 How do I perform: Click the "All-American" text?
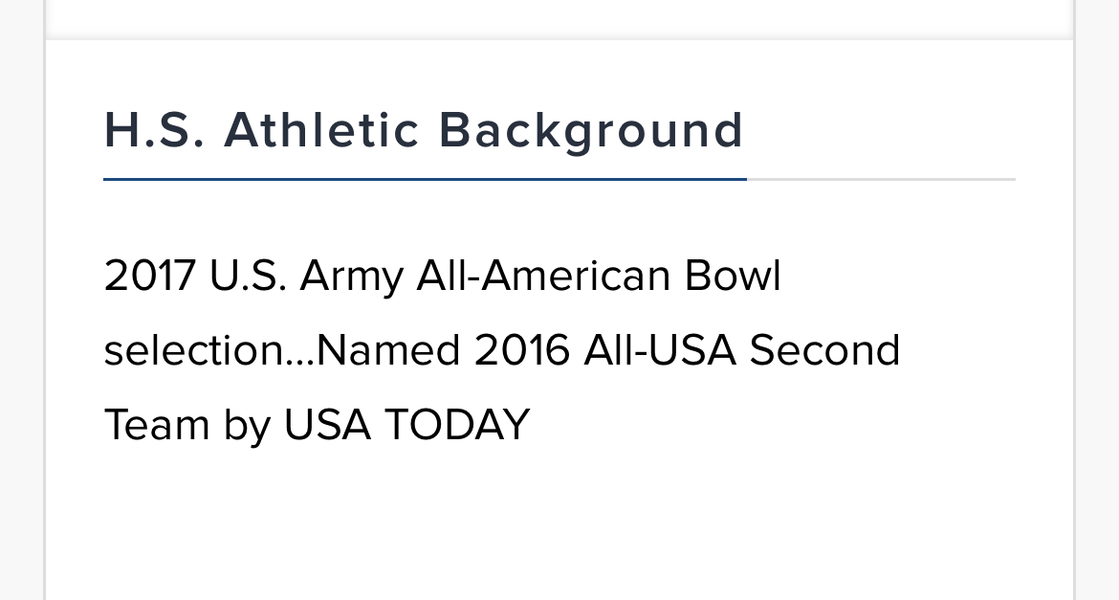(x=543, y=276)
